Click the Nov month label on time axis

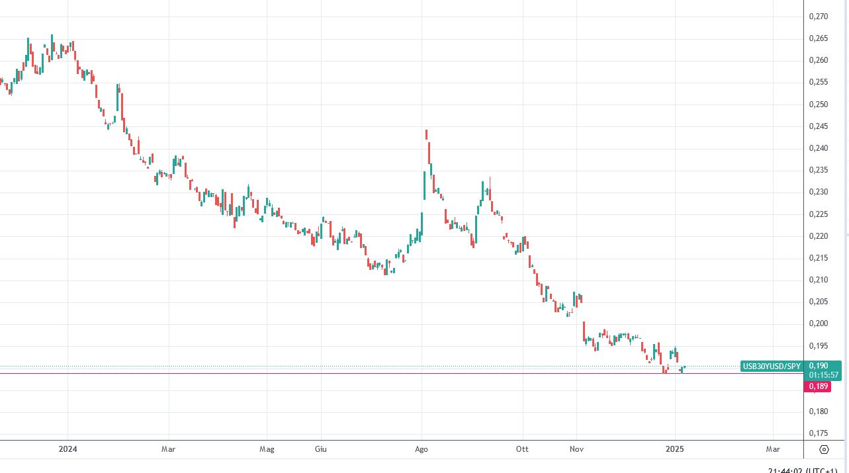click(x=576, y=449)
